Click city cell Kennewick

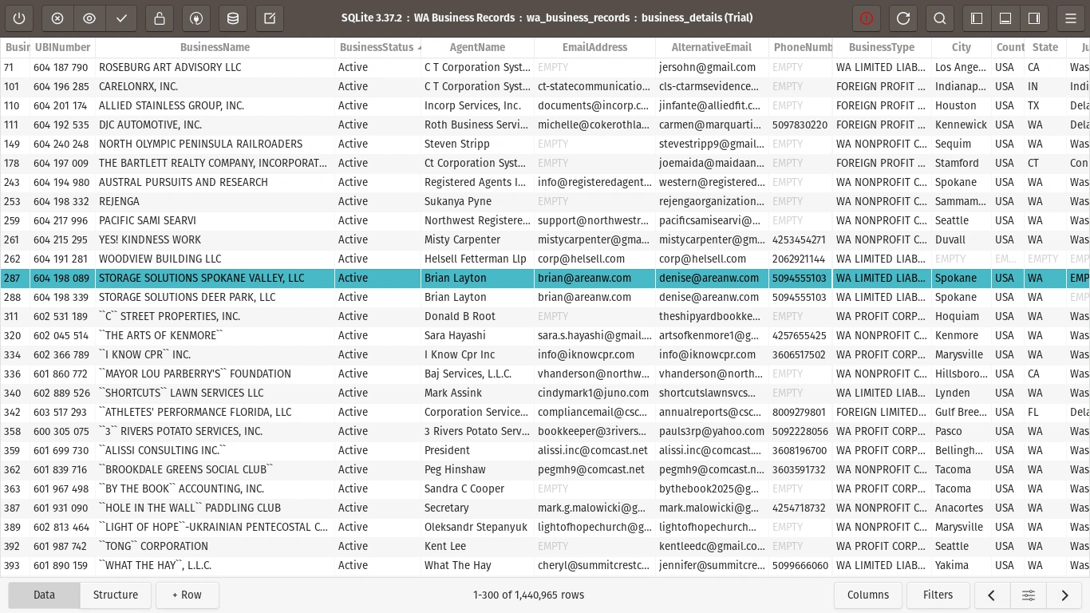coord(962,125)
